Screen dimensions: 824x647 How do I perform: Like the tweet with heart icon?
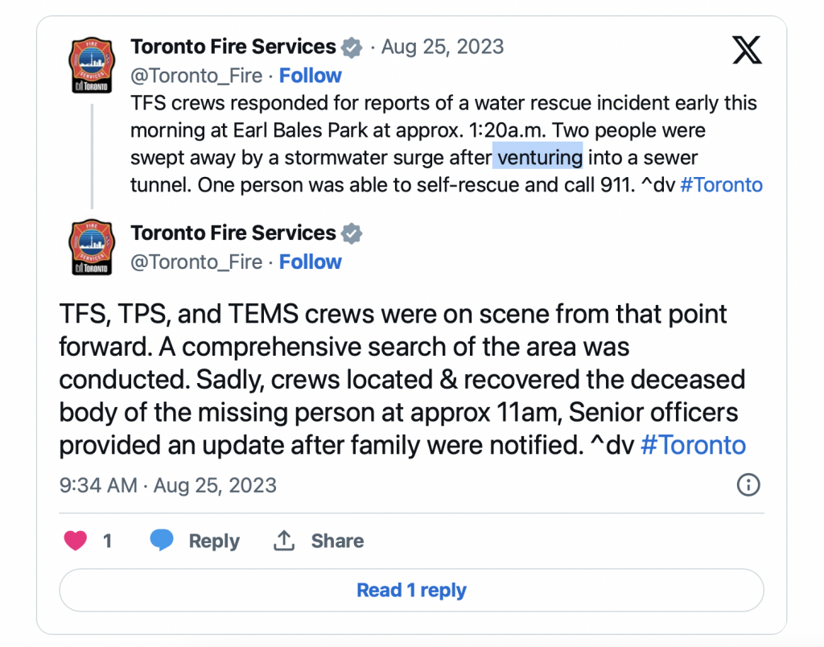(x=76, y=541)
